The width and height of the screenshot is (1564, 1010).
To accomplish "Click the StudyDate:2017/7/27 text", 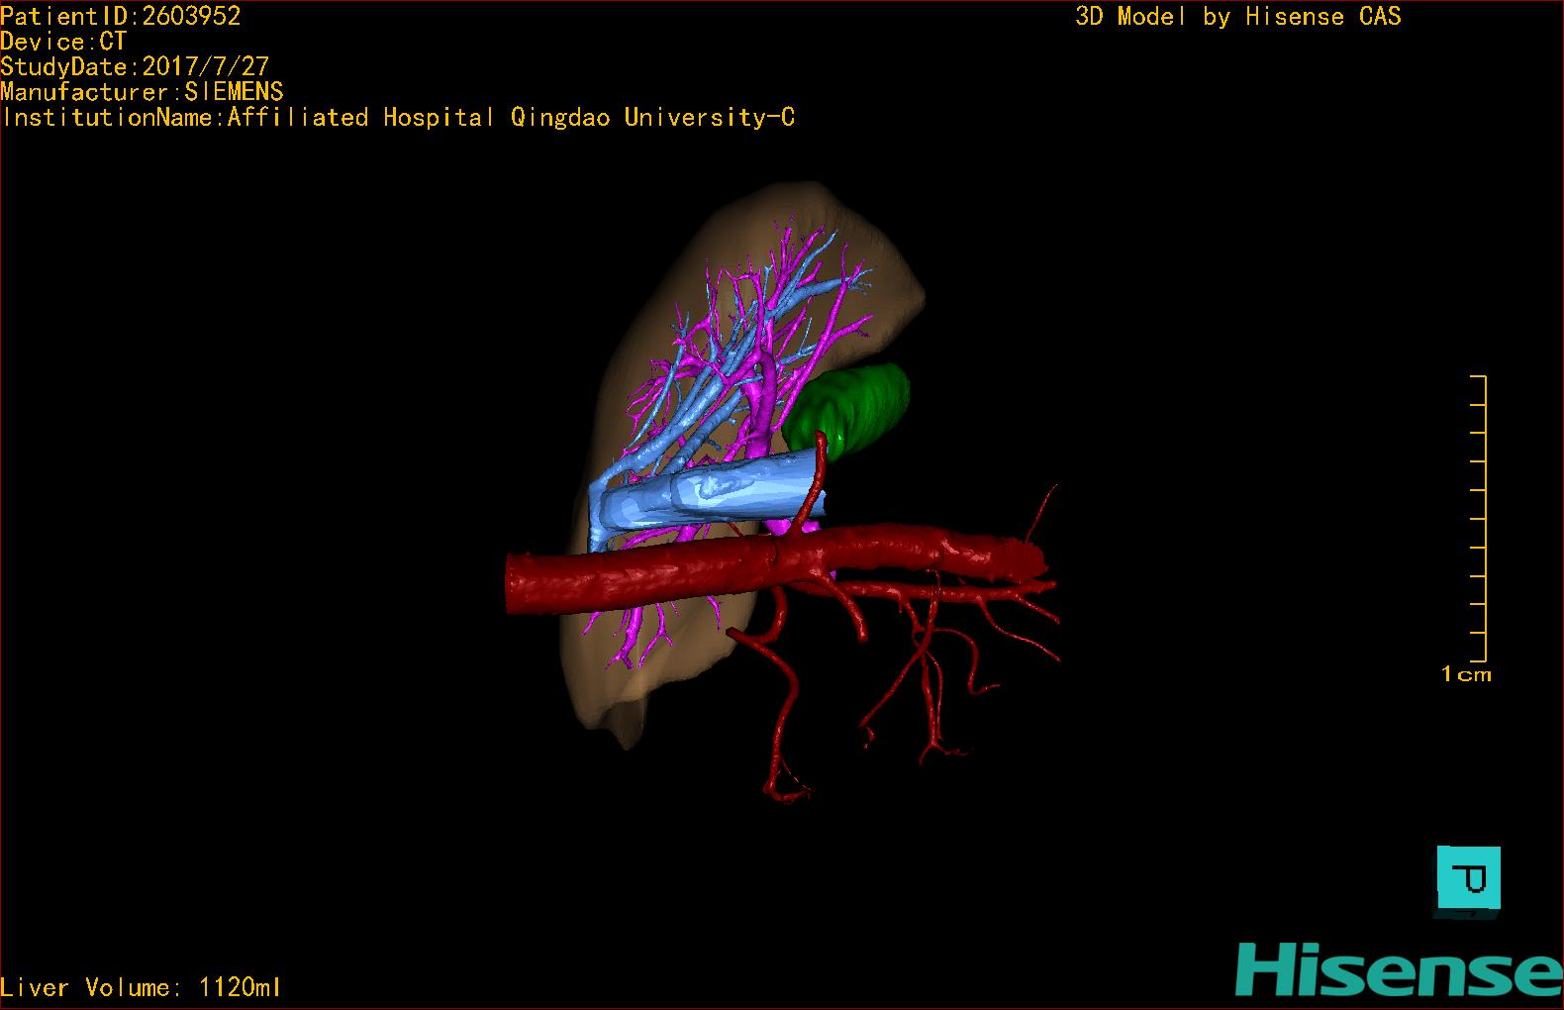I will point(135,66).
